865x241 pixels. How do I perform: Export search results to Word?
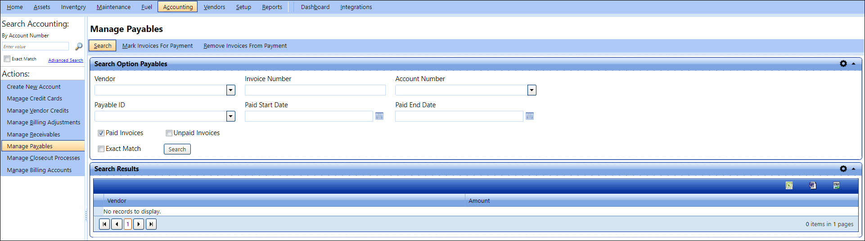pyautogui.click(x=812, y=186)
